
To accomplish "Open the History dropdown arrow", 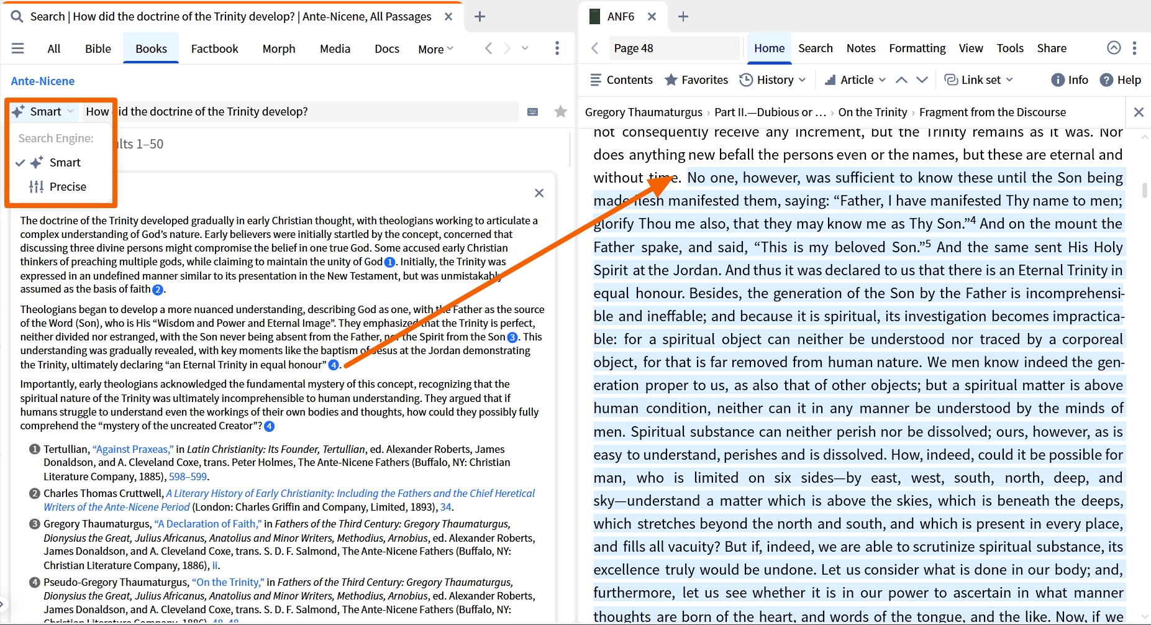I will coord(803,80).
